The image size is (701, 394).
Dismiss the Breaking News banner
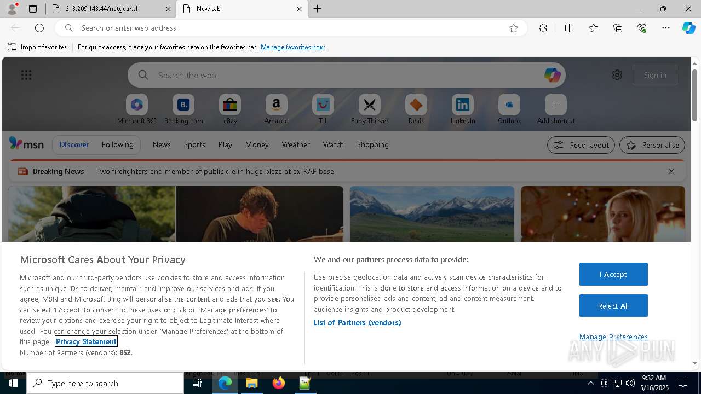click(671, 171)
